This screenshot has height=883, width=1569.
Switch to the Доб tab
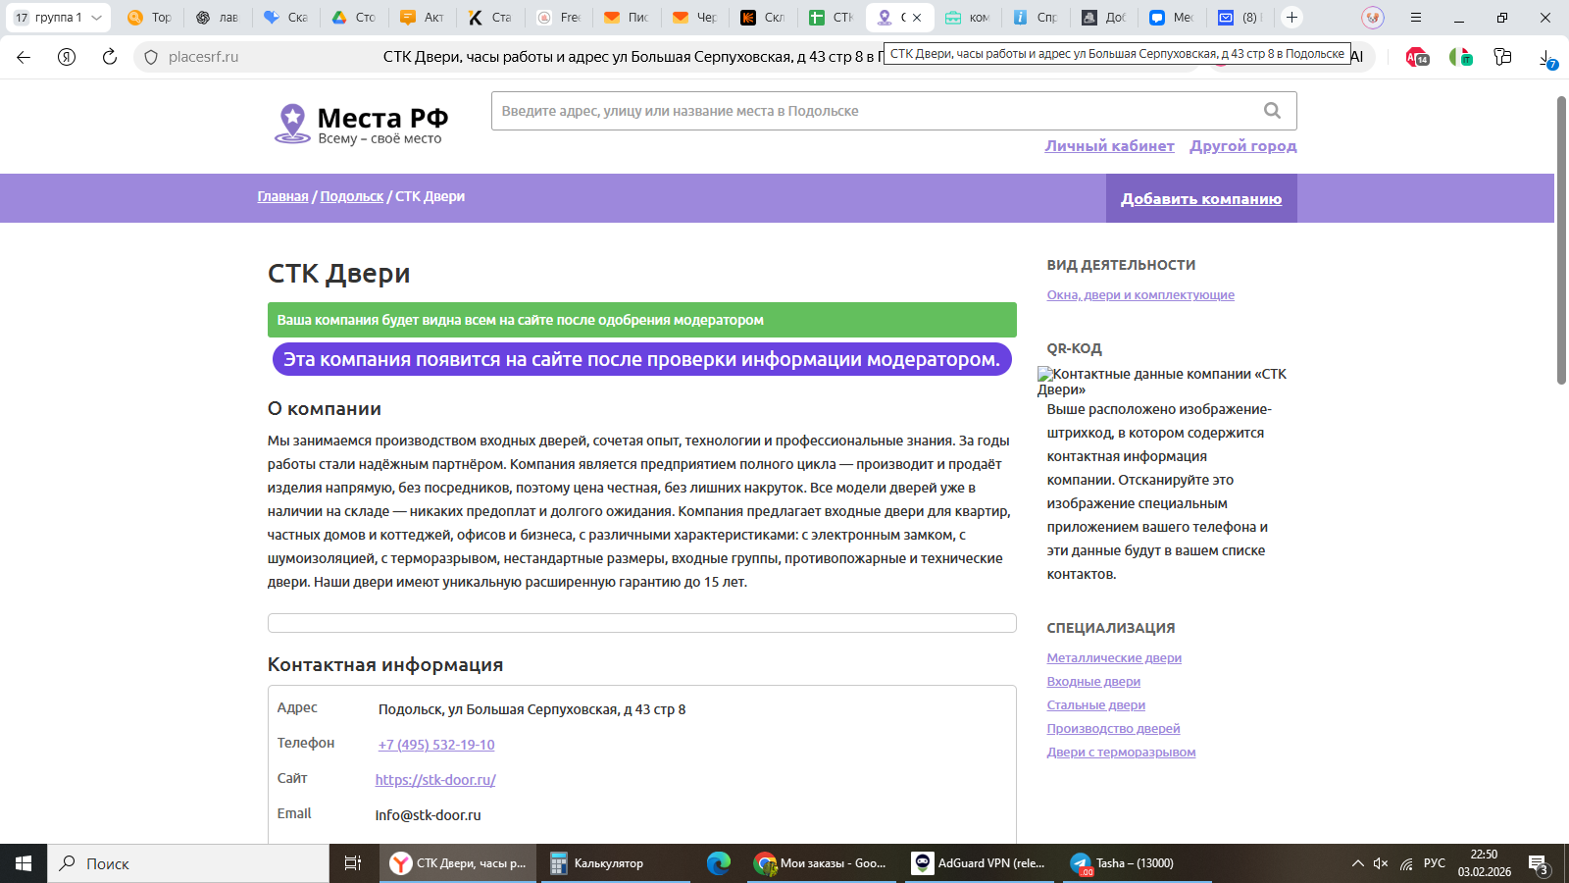point(1103,17)
